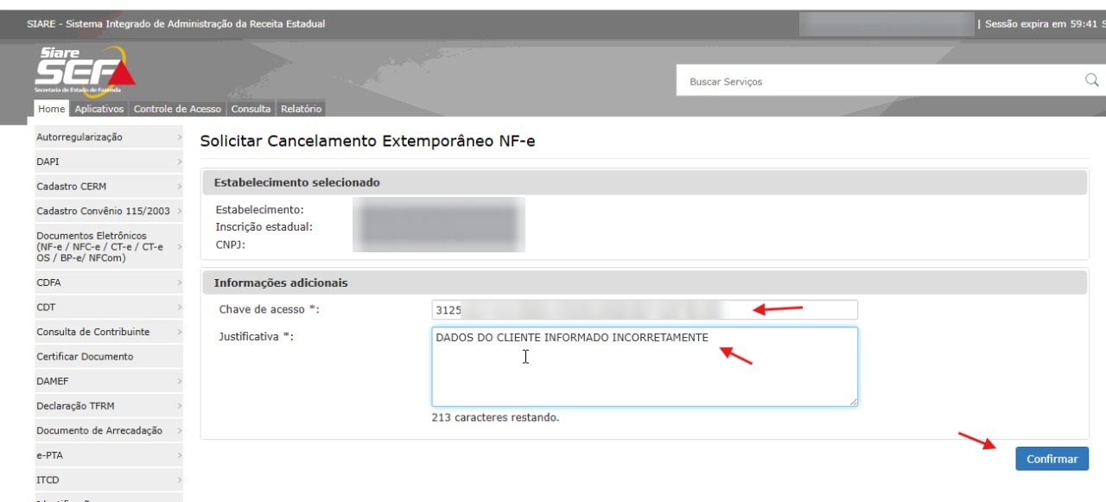Click the 'Inscrição estadual:' label
1106x502 pixels.
click(264, 227)
